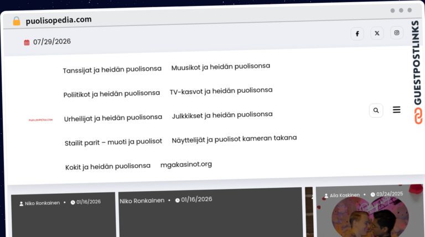Click the GUESTPOSTLINKS vertical text
This screenshot has height=237, width=425.
coord(417,63)
